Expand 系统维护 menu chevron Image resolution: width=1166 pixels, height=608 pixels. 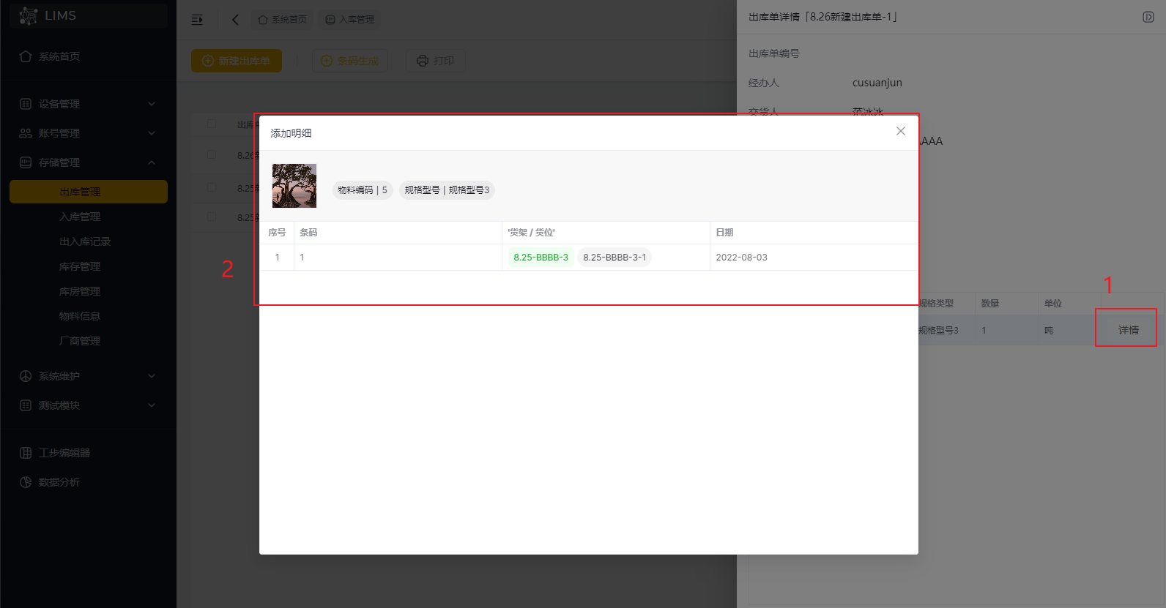(152, 376)
